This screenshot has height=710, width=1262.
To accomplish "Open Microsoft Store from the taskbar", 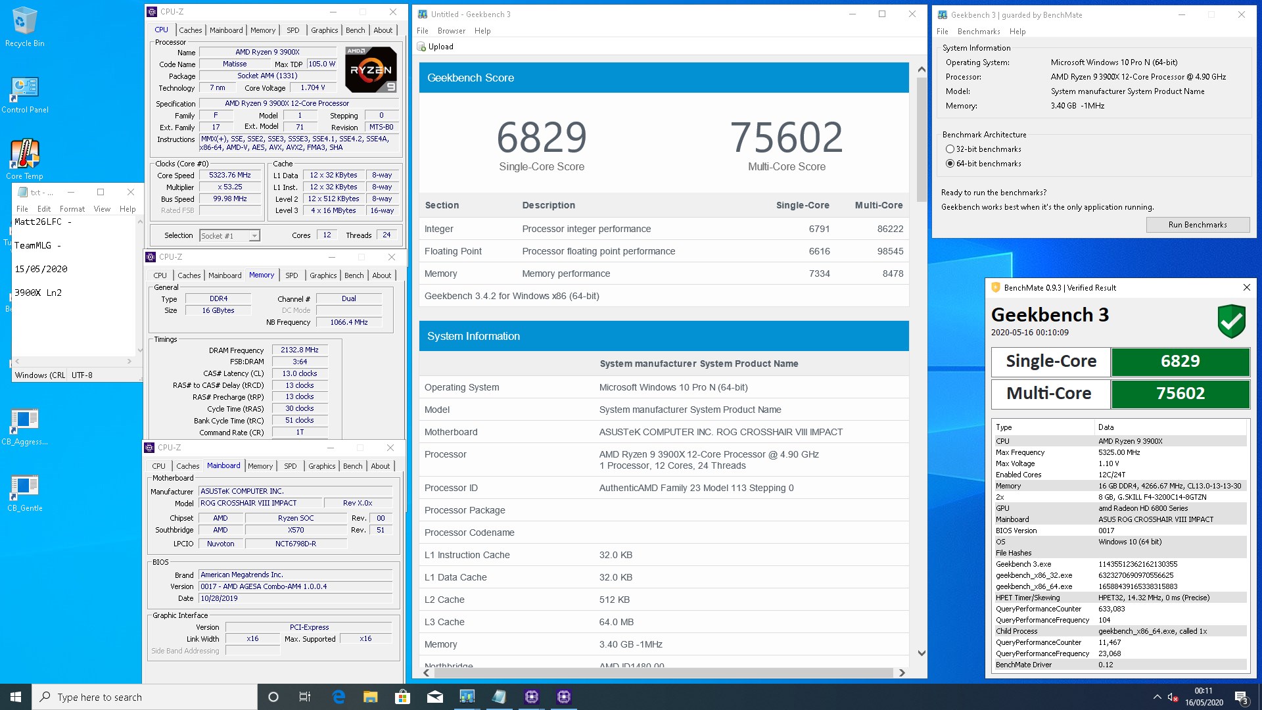I will click(x=402, y=697).
